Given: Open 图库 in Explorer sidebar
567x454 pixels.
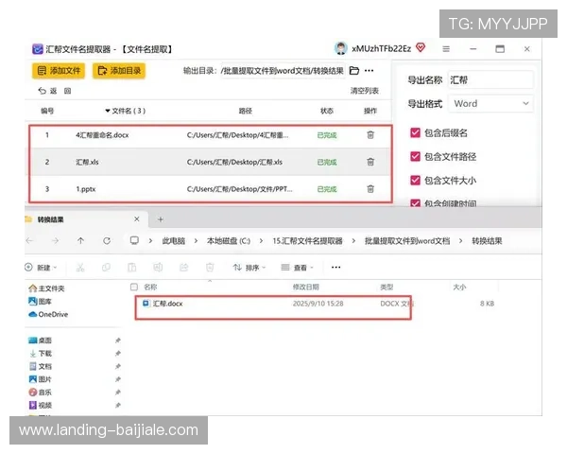Looking at the screenshot, I should coord(40,301).
